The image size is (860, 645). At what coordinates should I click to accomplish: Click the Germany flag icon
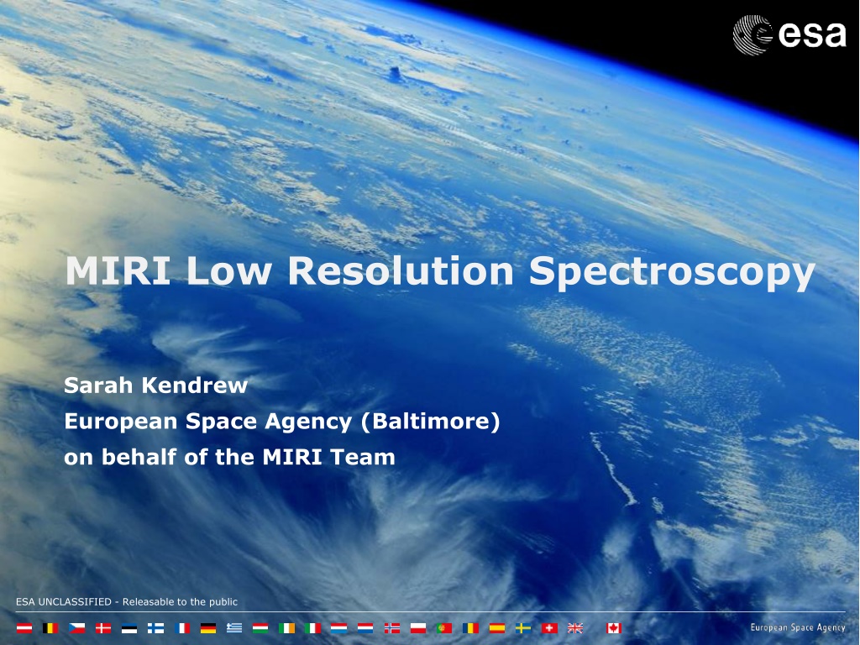(208, 628)
